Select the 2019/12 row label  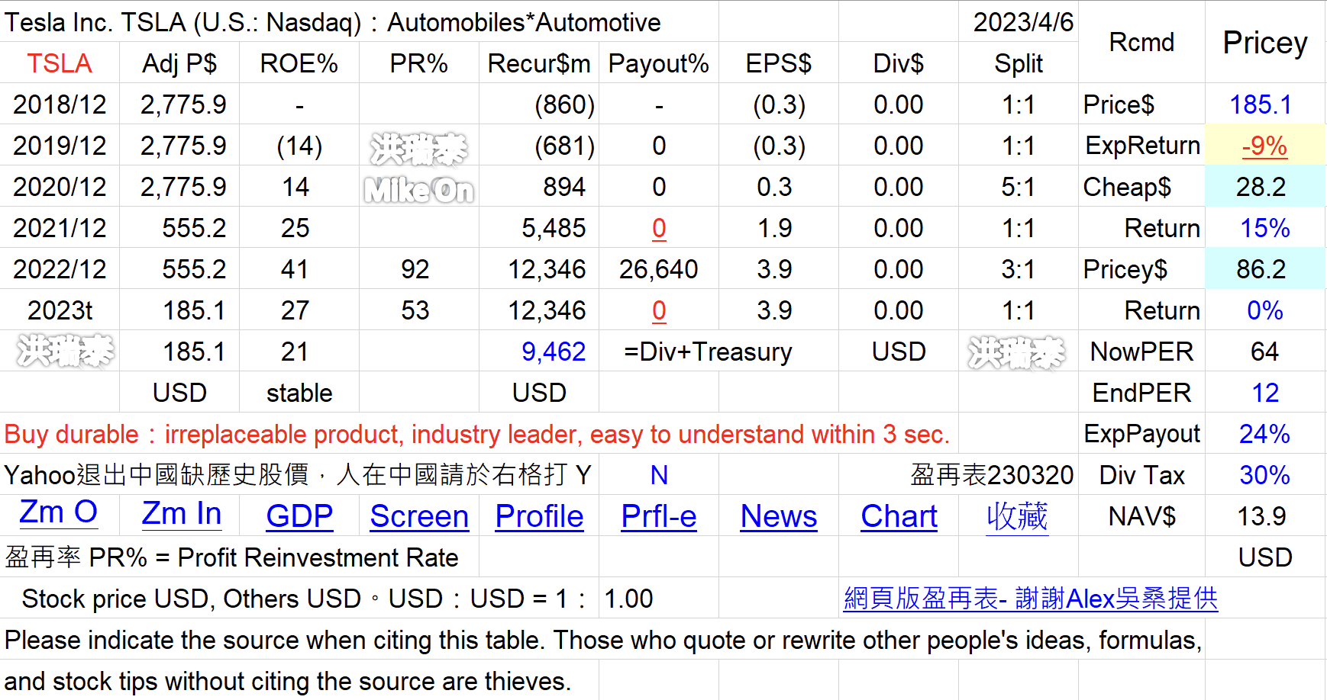(x=60, y=146)
